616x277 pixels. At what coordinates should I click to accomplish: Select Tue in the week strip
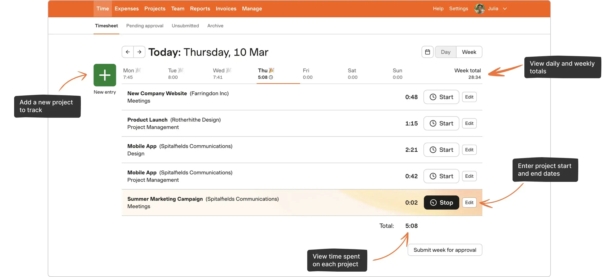point(176,74)
